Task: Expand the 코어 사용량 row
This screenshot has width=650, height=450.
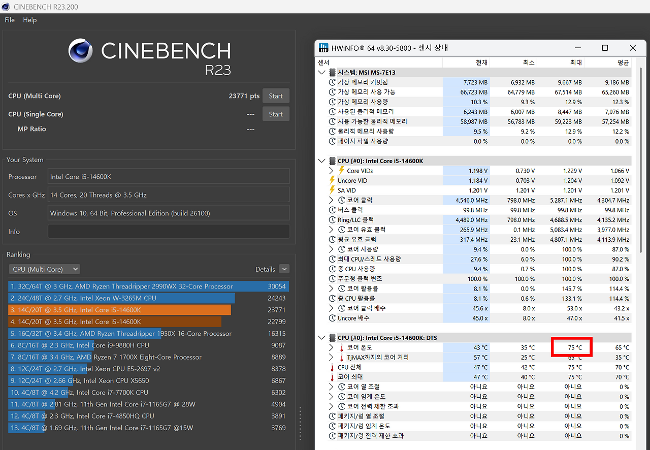Action: click(x=332, y=249)
